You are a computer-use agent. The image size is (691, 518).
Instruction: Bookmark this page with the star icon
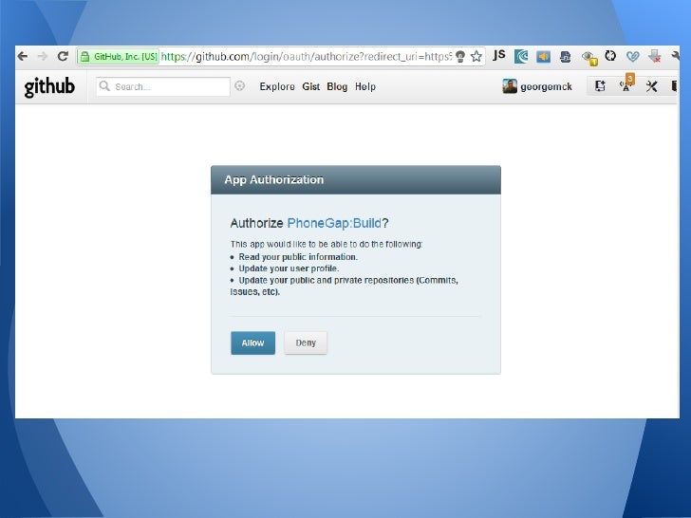(476, 56)
